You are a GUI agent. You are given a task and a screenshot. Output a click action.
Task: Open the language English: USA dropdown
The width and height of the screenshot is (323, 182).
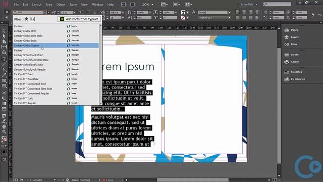pos(229,18)
